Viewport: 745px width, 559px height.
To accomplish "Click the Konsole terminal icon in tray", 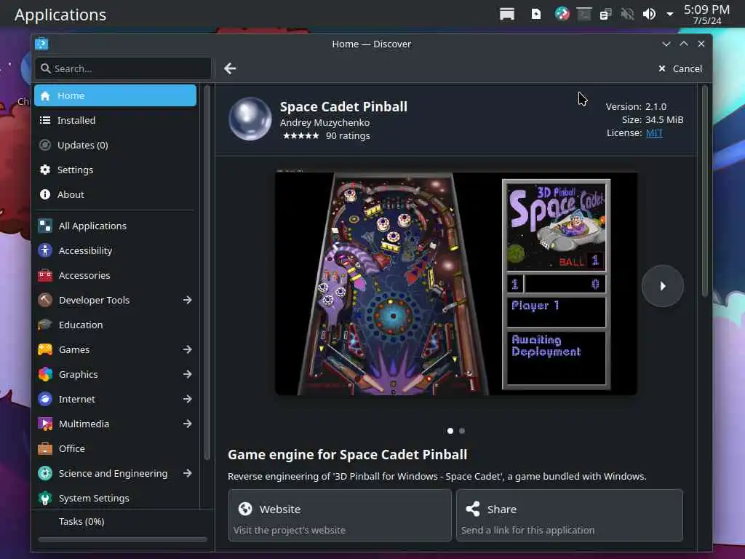I will pos(584,15).
